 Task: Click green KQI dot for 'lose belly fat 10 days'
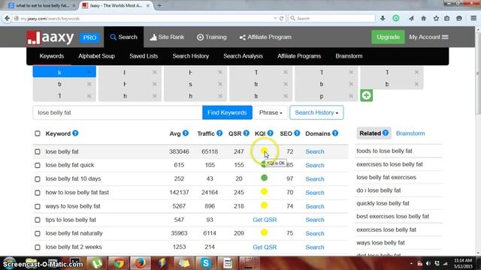(264, 178)
